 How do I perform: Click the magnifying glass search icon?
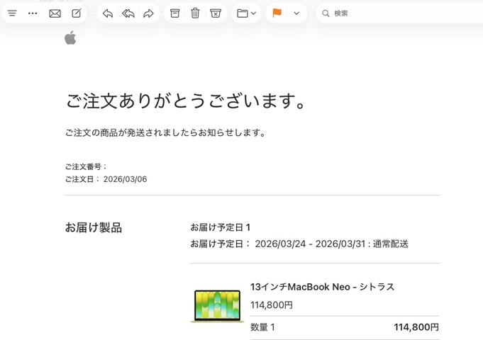tap(326, 13)
